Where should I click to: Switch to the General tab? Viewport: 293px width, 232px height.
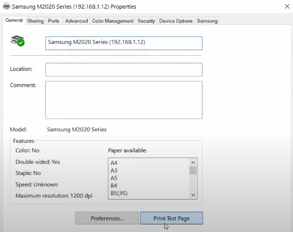(14, 20)
